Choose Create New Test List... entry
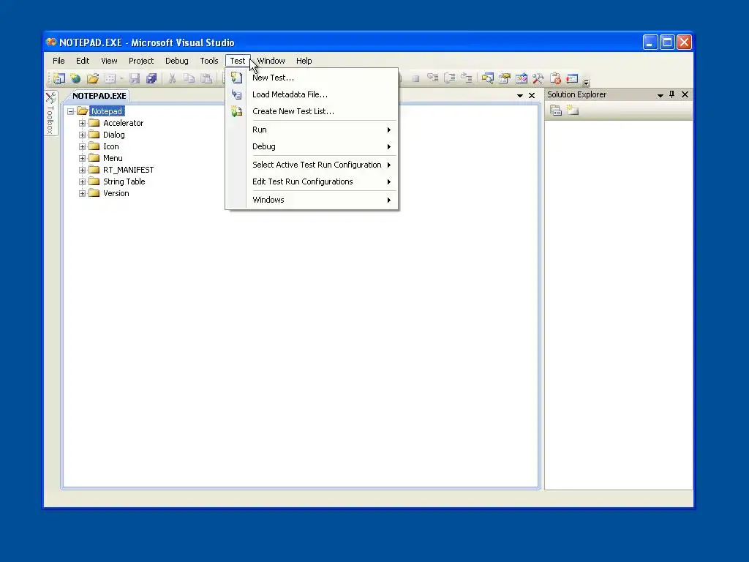This screenshot has width=749, height=562. tap(312, 111)
